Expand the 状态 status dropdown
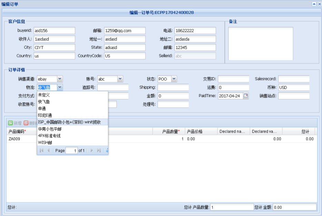 (174, 79)
